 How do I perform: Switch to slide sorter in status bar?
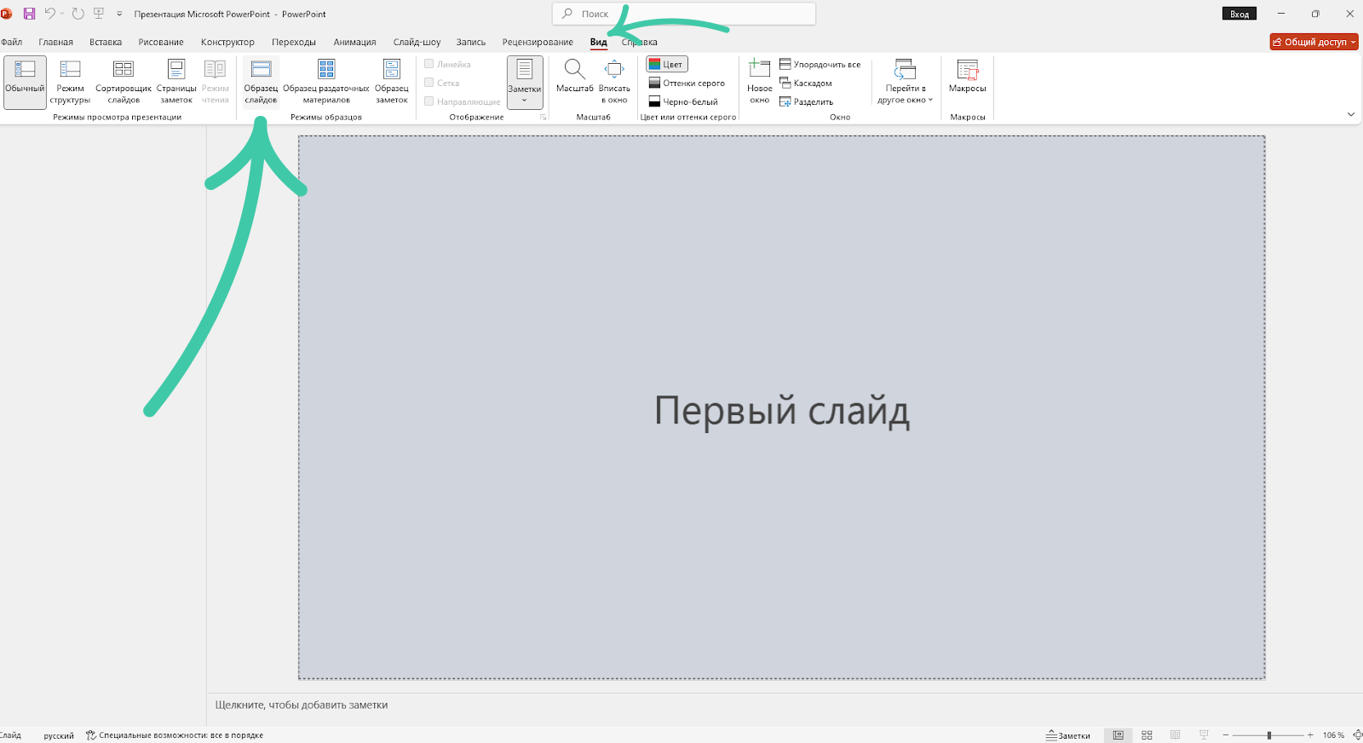[1147, 735]
